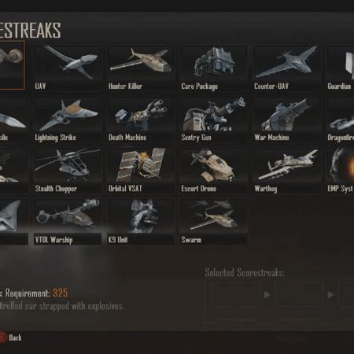Select the Death Machine minigun

[x=141, y=120]
